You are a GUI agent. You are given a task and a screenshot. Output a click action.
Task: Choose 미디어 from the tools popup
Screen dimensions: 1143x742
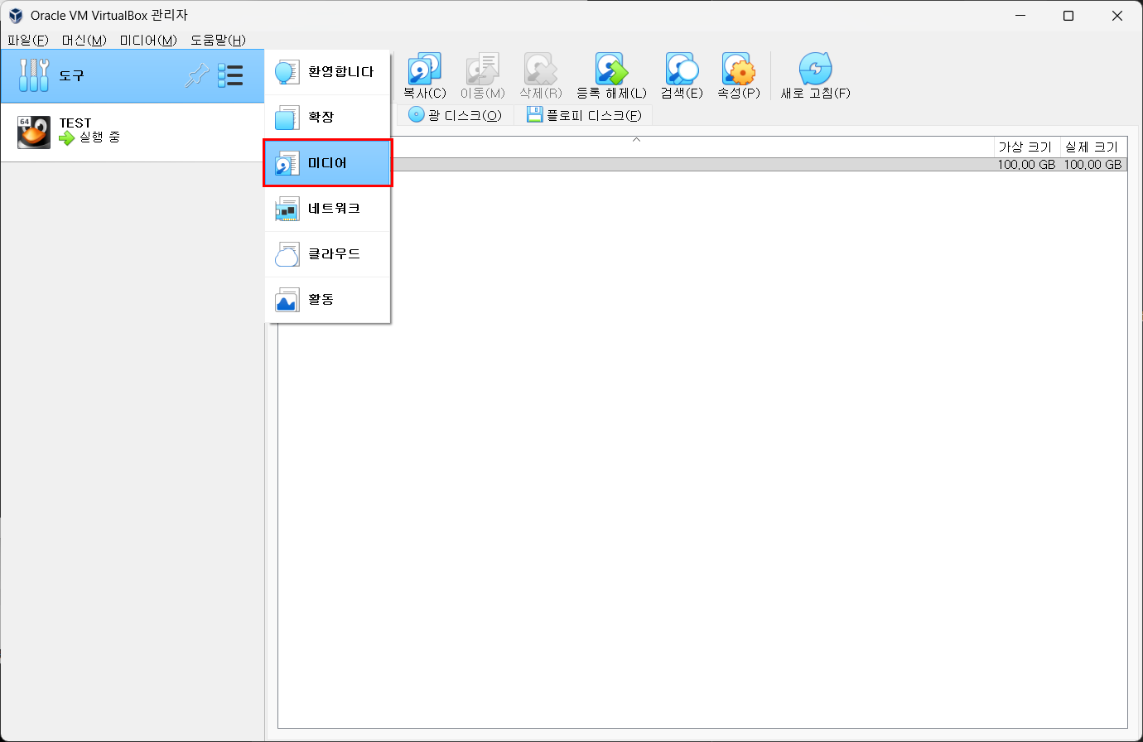click(x=327, y=163)
